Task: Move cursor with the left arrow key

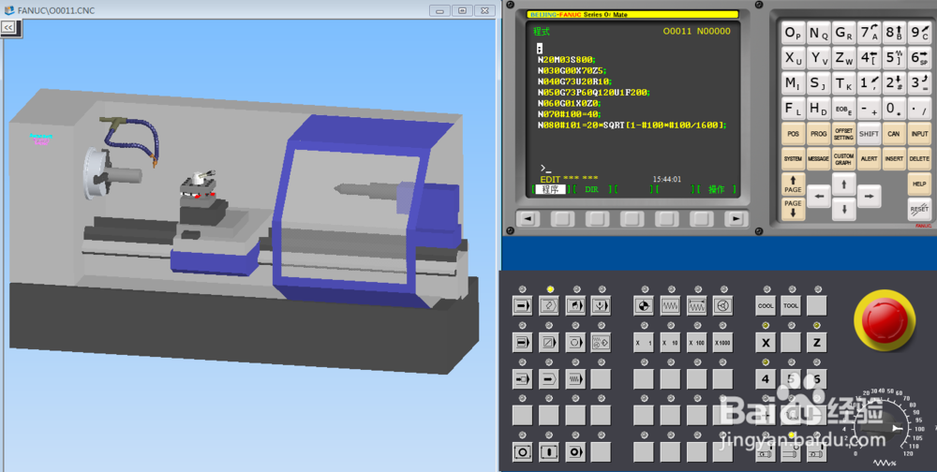Action: tap(819, 196)
